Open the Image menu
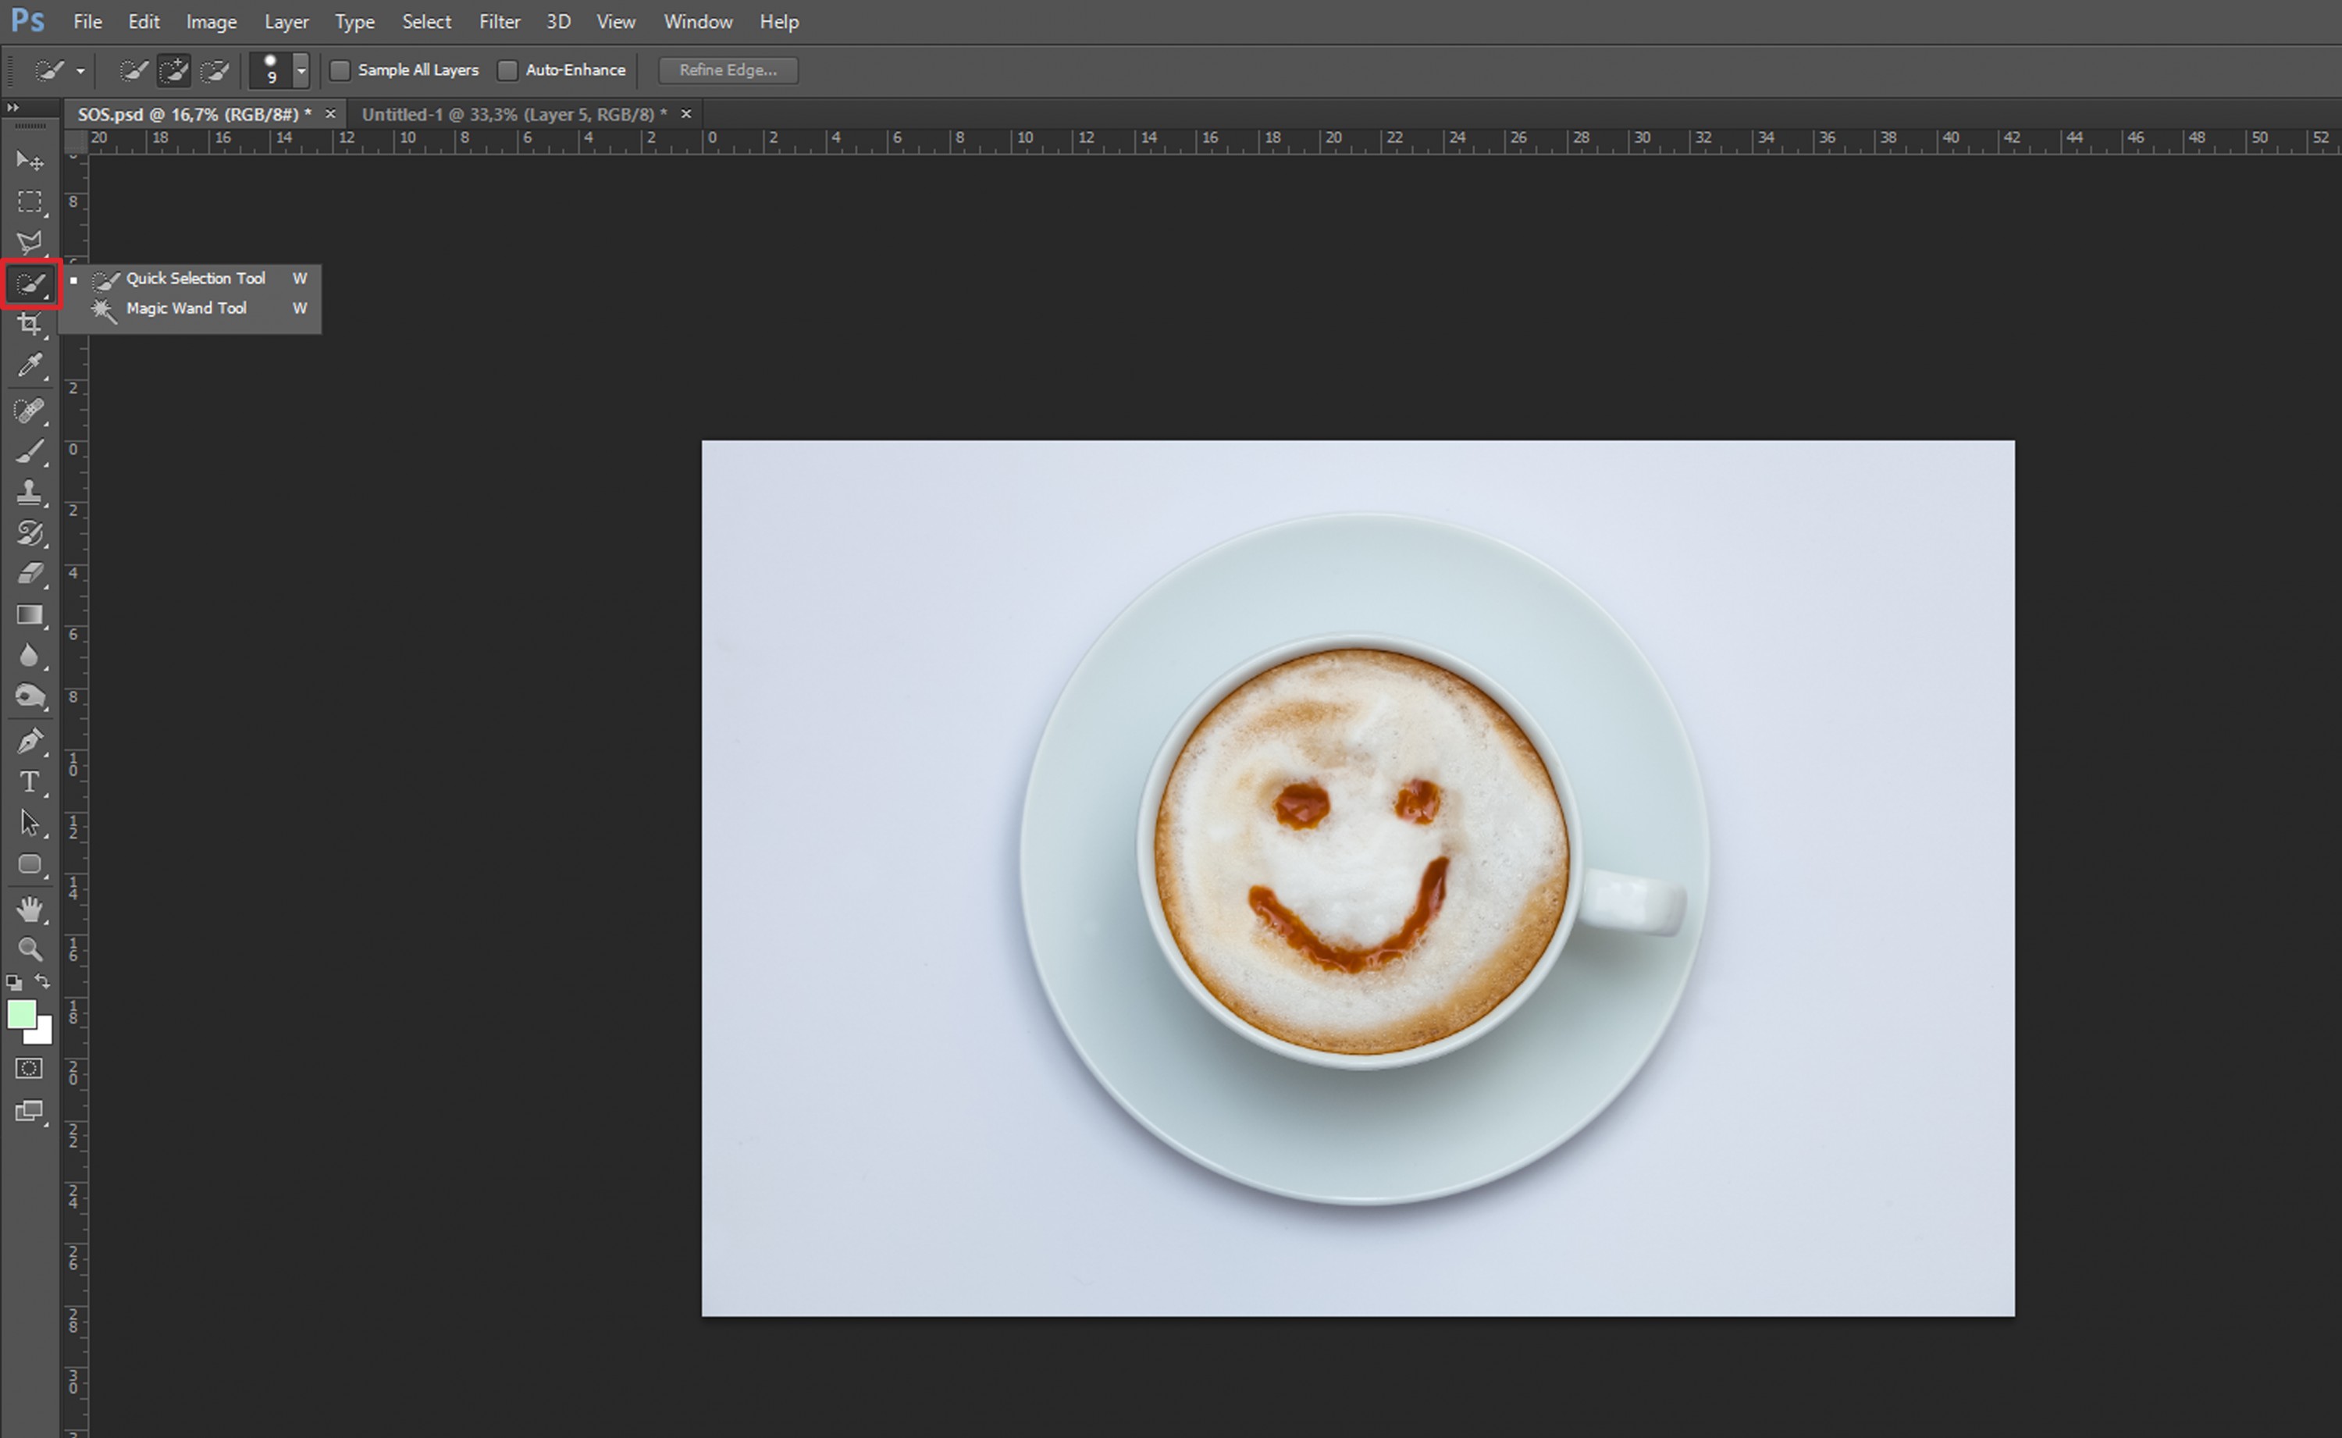 pos(211,21)
